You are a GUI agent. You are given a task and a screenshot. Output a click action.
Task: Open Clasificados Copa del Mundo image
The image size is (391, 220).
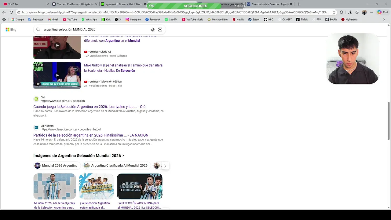[96, 186]
